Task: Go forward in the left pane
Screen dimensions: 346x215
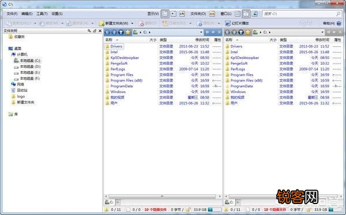Action: [114, 32]
